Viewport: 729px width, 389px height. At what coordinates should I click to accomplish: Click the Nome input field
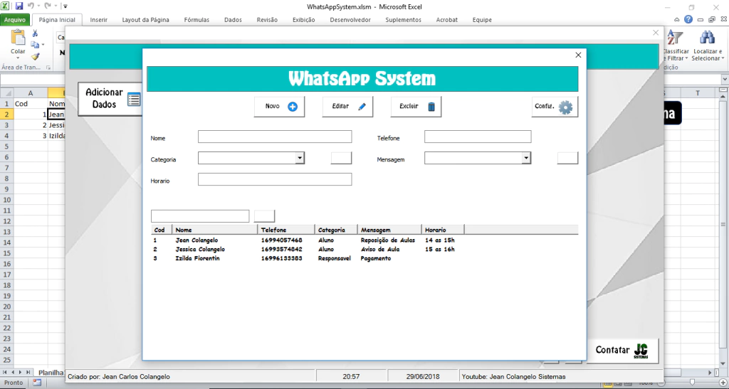[275, 137]
